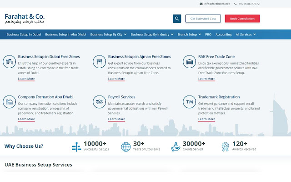
Task: Open Business Setup in Dubai Free Zones heading
Action: click(x=49, y=56)
